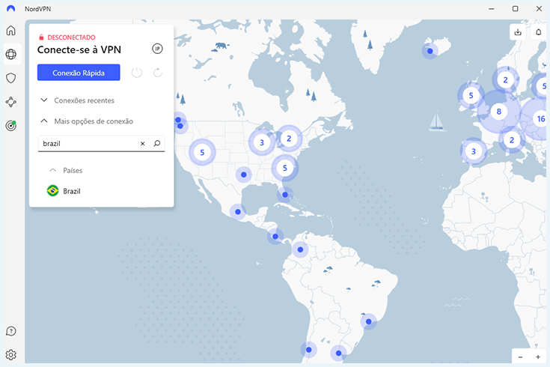Image resolution: width=550 pixels, height=367 pixels.
Task: Select the Mexico server pin on map
Action: pyautogui.click(x=238, y=212)
